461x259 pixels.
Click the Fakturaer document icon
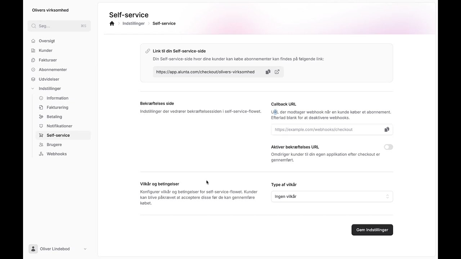33,60
